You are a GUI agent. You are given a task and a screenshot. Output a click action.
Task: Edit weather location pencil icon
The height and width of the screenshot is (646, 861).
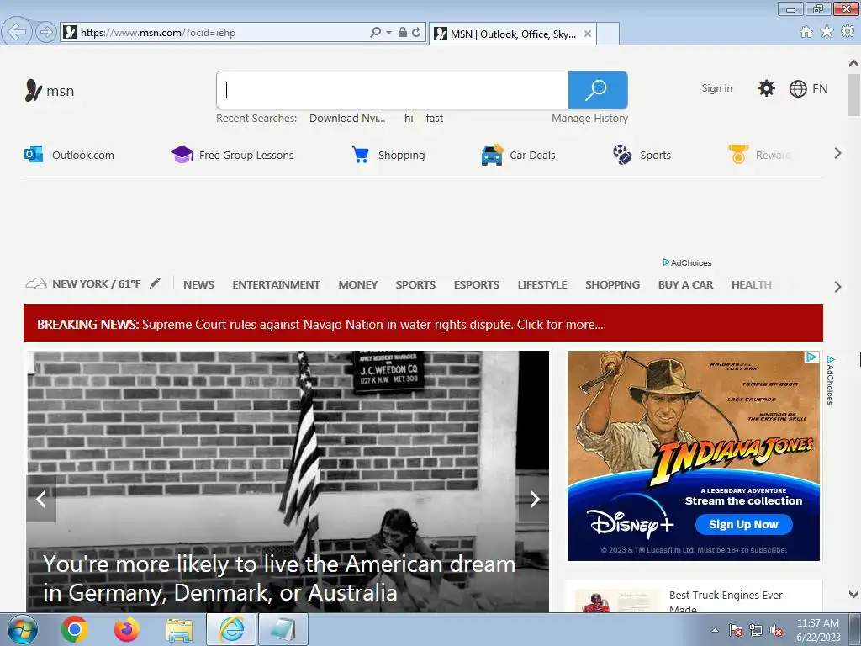point(156,283)
